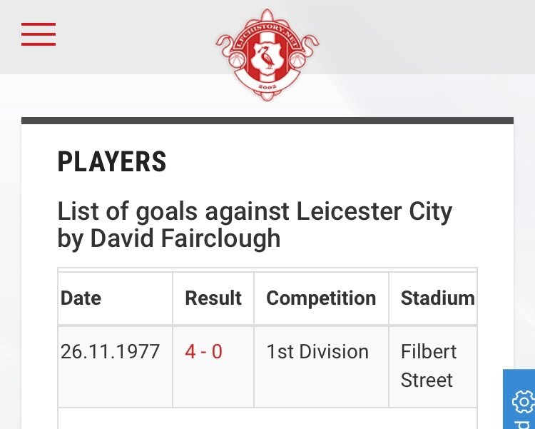The height and width of the screenshot is (429, 535).
Task: Click the left basketball emblem on the crest
Action: pyautogui.click(x=237, y=61)
